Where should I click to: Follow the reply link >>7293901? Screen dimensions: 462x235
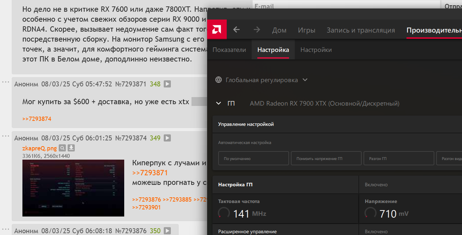pos(147,207)
